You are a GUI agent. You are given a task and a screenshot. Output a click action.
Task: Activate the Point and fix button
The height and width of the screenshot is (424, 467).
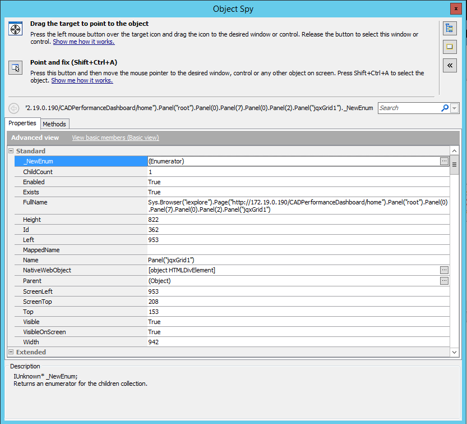tap(15, 68)
